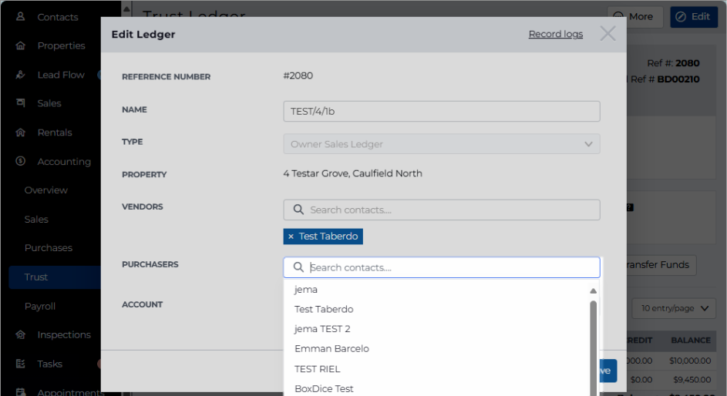This screenshot has width=727, height=396.
Task: Close the Edit Ledger dialog
Action: pyautogui.click(x=608, y=33)
